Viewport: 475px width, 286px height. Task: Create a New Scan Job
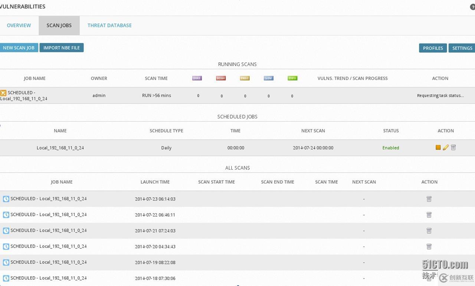point(19,48)
